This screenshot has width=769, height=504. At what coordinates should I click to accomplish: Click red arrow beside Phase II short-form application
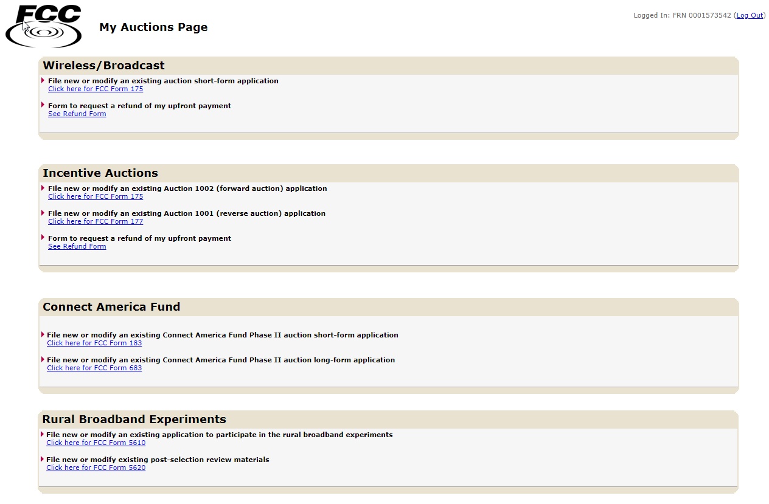pos(43,334)
